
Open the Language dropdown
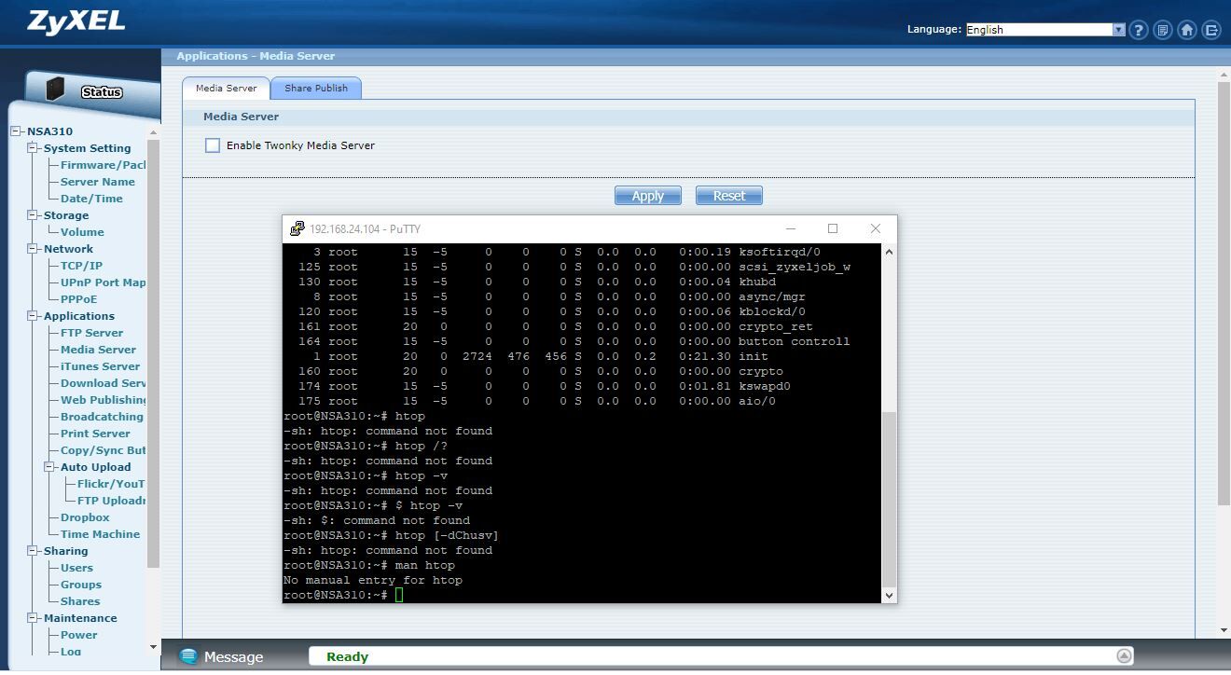(x=1045, y=30)
